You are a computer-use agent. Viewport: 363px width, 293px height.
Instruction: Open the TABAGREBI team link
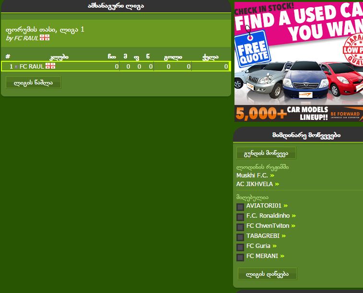coord(263,236)
